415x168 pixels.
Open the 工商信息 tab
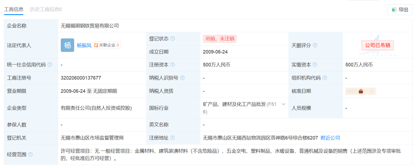(14, 10)
